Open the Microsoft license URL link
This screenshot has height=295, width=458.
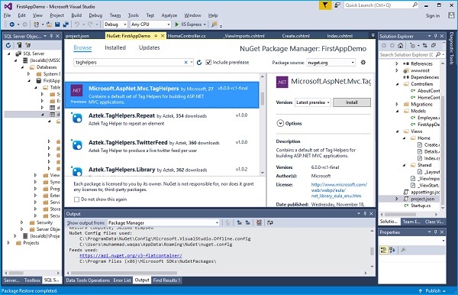[x=339, y=190]
